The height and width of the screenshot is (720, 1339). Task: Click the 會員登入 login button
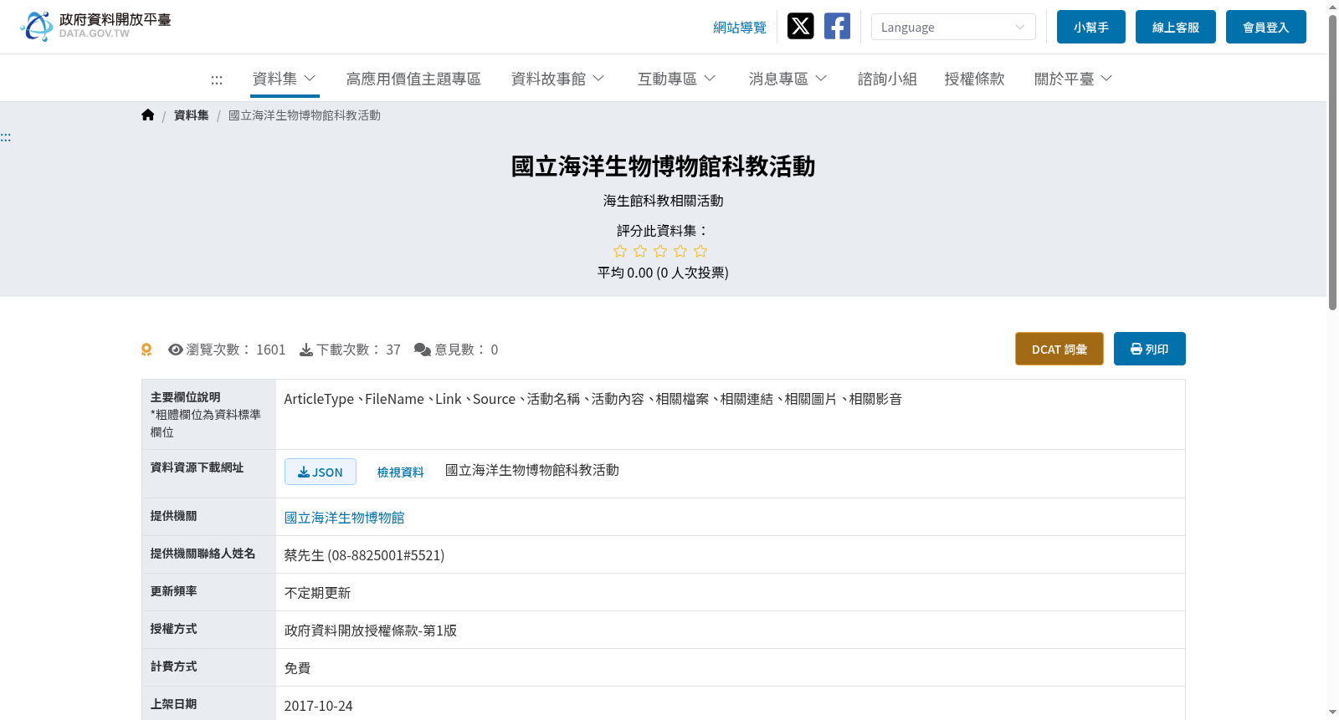point(1266,27)
